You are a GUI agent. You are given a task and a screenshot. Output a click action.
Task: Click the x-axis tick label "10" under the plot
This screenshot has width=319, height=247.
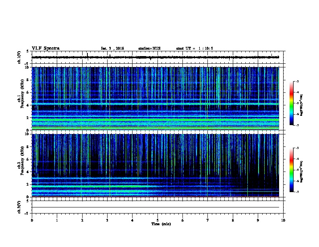[283, 220]
